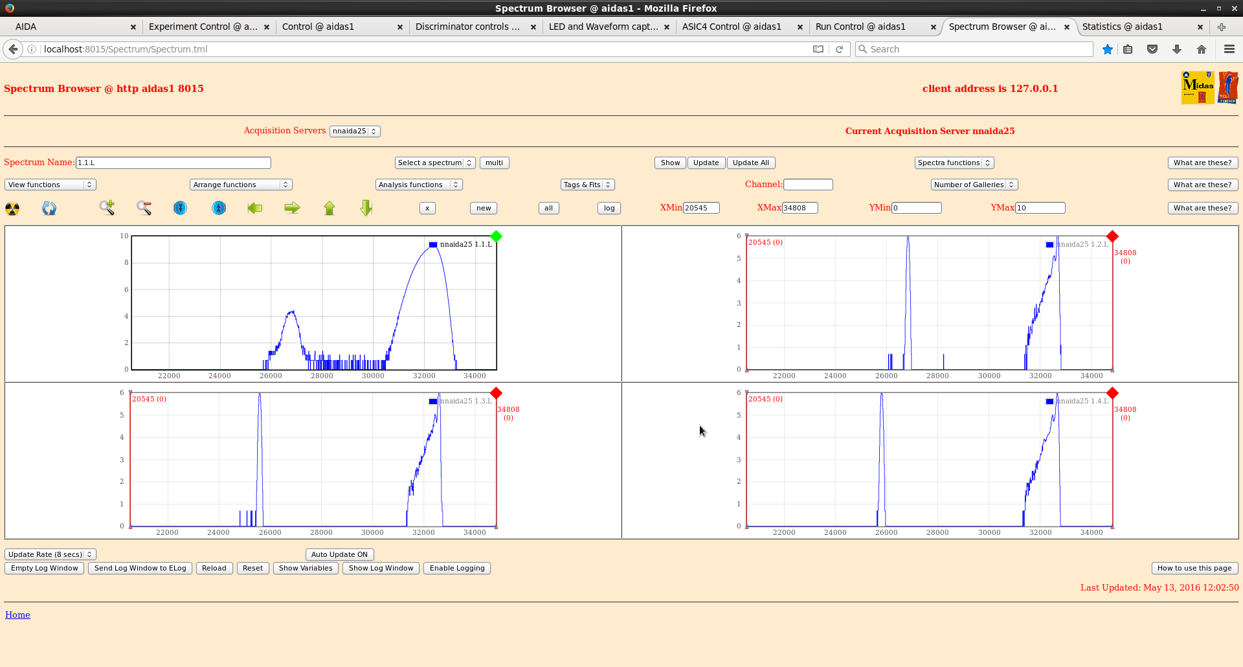This screenshot has width=1243, height=667.
Task: Click the Show button
Action: 670,163
